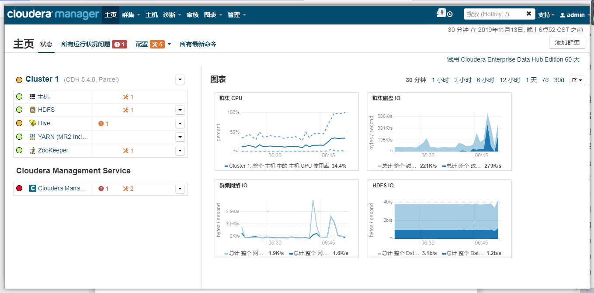Click the ZooKeeper service icon
Viewport: 594px width, 293px height.
point(32,150)
